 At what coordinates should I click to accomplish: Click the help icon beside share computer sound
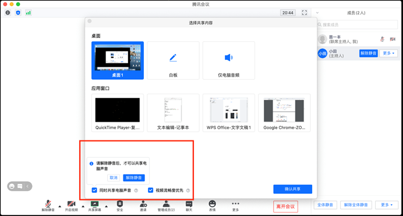point(136,190)
